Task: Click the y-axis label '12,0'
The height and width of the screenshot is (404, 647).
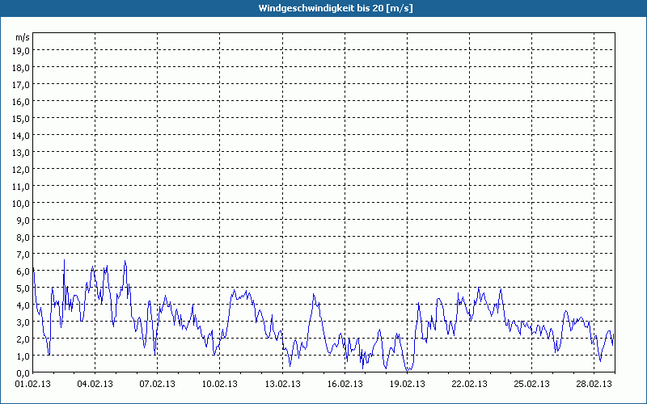Action: point(23,170)
